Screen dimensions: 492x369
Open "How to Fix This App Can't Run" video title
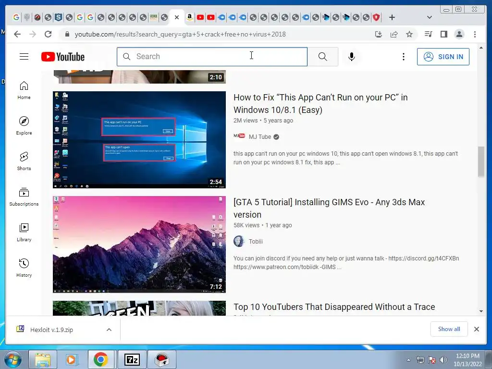click(320, 104)
